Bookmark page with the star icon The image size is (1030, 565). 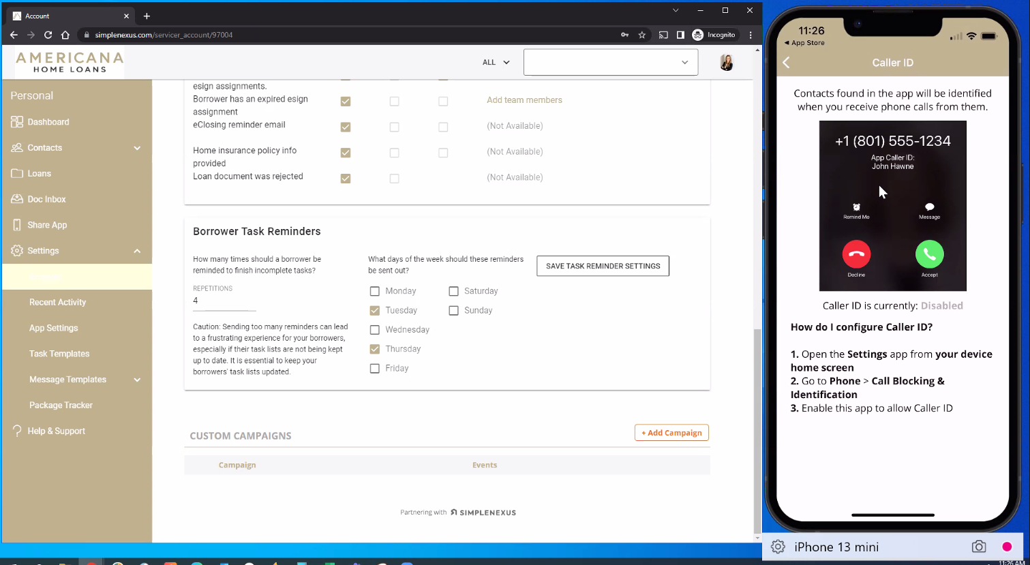pyautogui.click(x=641, y=35)
